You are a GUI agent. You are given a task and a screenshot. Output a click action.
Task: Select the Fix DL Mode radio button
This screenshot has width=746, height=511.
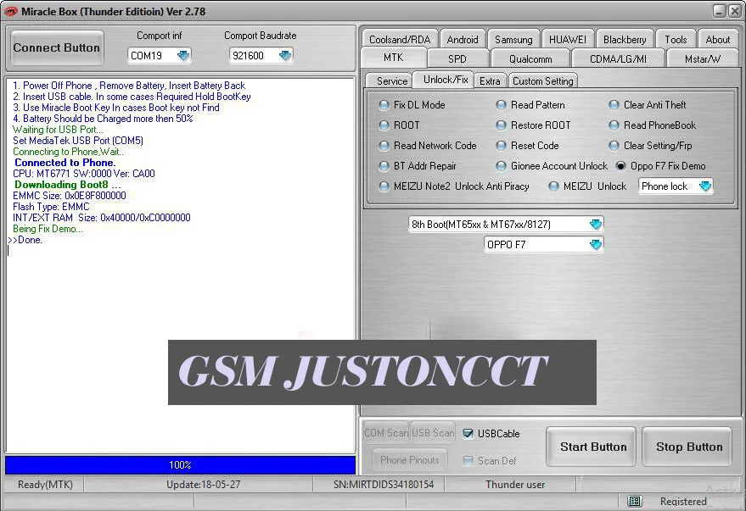tap(384, 105)
